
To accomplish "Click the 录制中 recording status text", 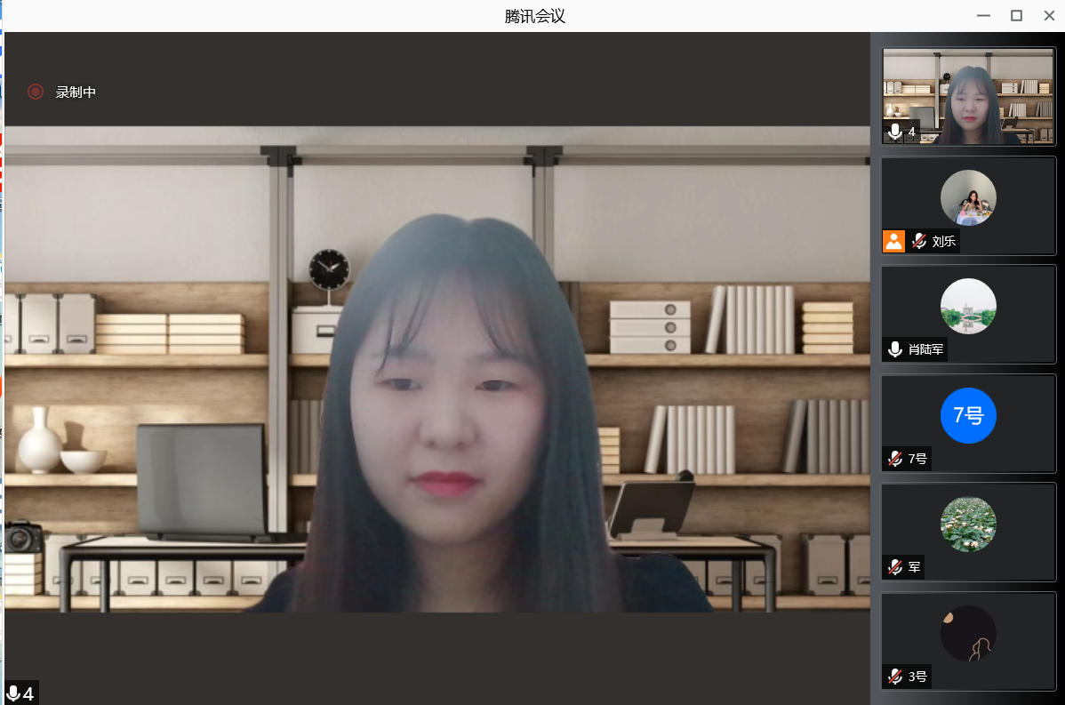I will [x=76, y=92].
